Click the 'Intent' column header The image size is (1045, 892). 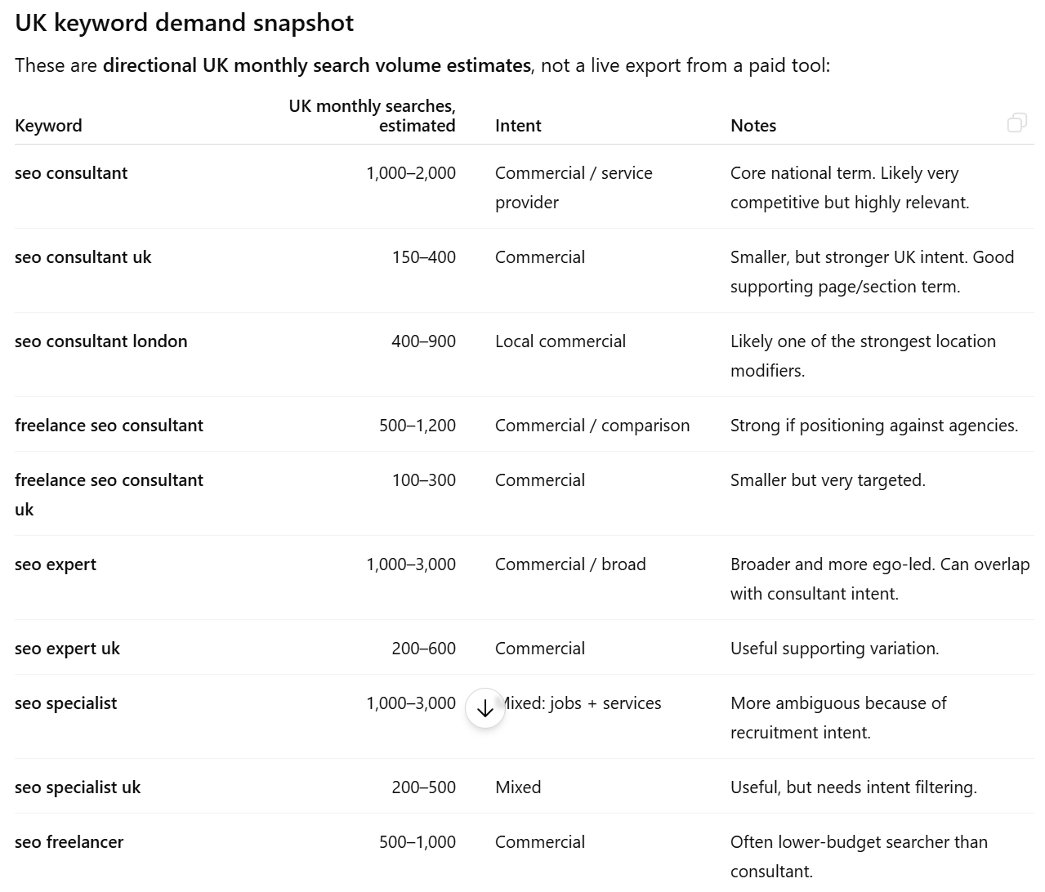[x=518, y=126]
